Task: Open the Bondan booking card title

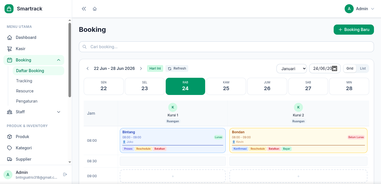Action: pyautogui.click(x=238, y=132)
